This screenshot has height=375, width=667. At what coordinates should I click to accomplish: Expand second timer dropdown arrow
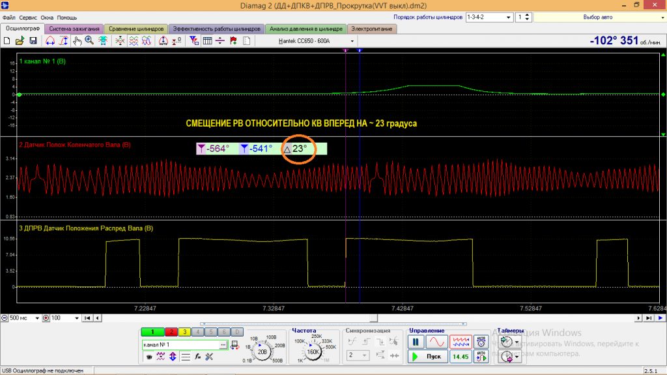(x=517, y=357)
